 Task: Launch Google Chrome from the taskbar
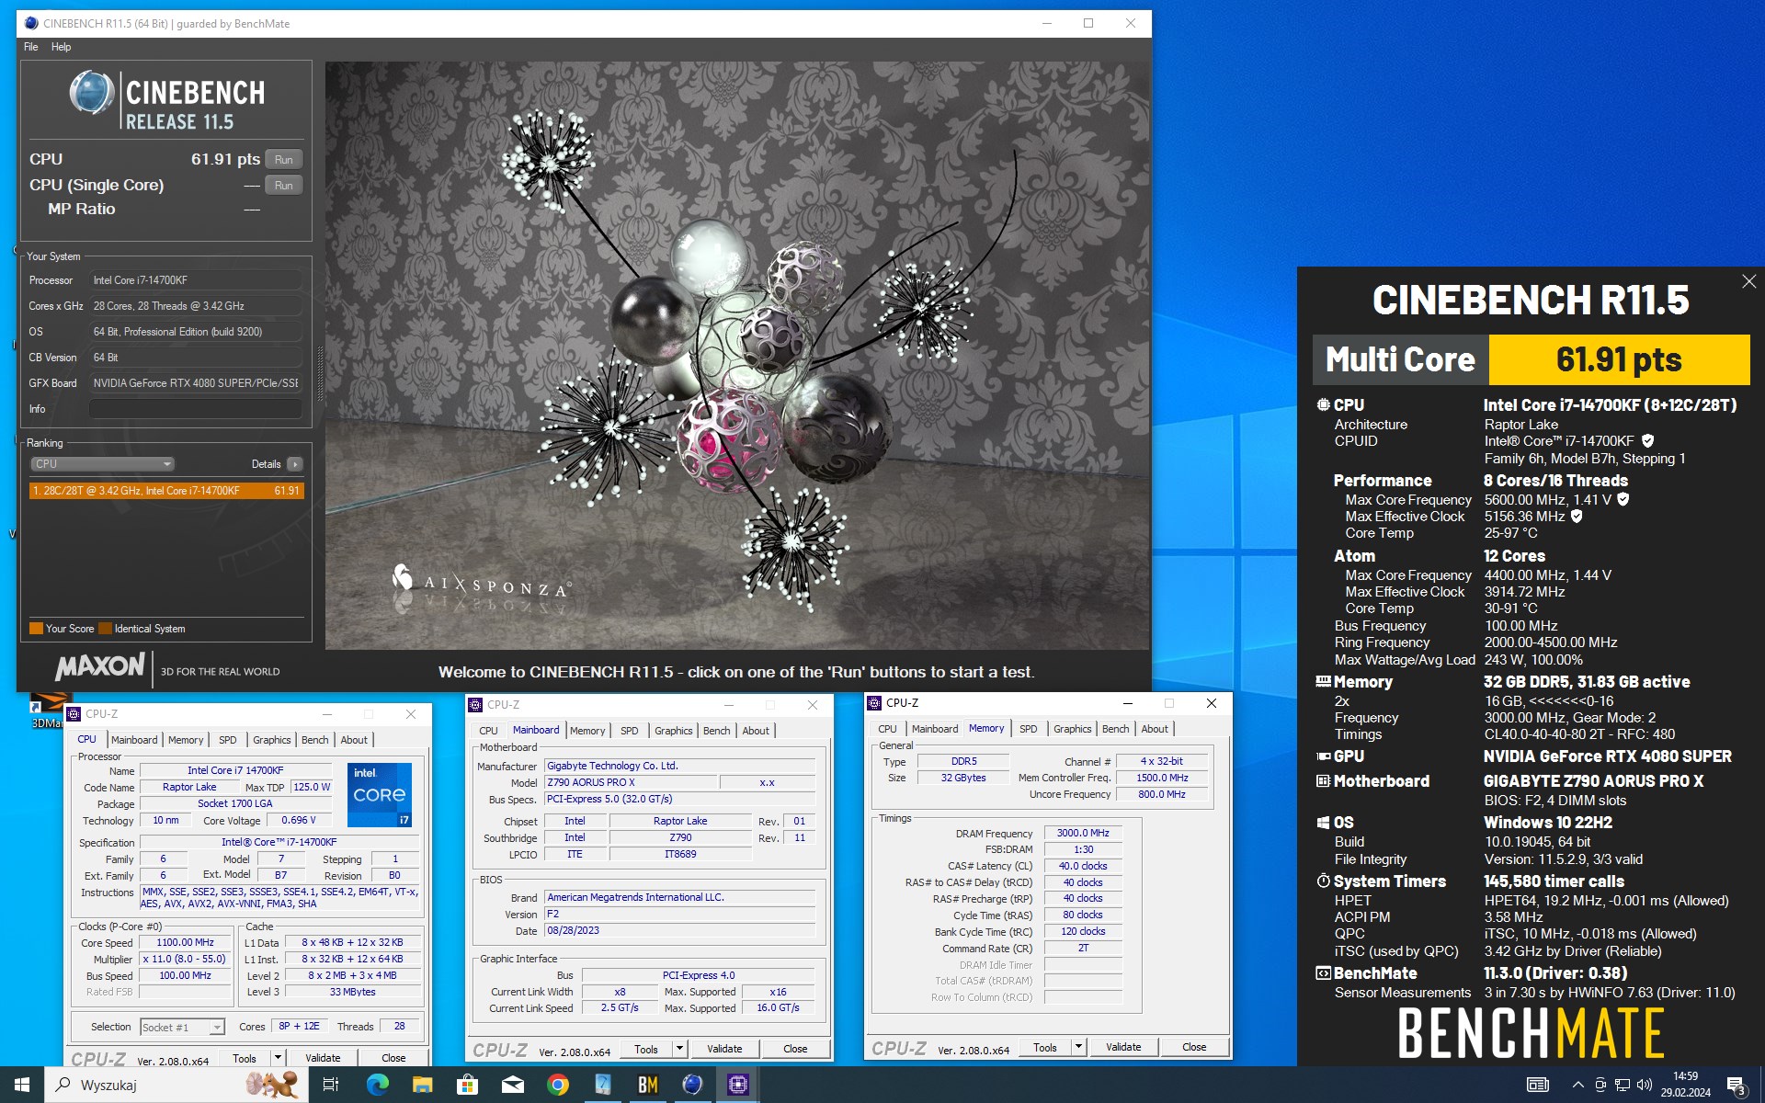[x=557, y=1085]
